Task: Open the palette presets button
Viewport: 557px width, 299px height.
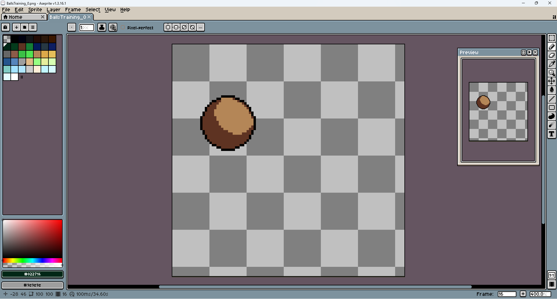Action: [x=25, y=27]
